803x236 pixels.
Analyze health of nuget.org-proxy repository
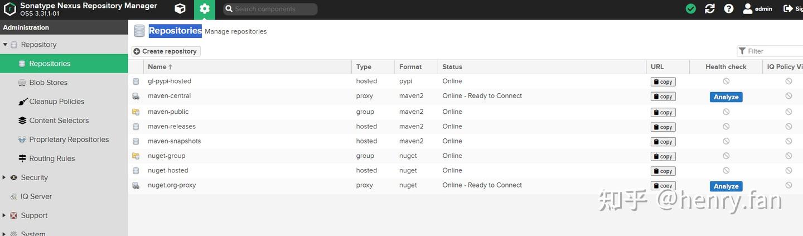726,186
